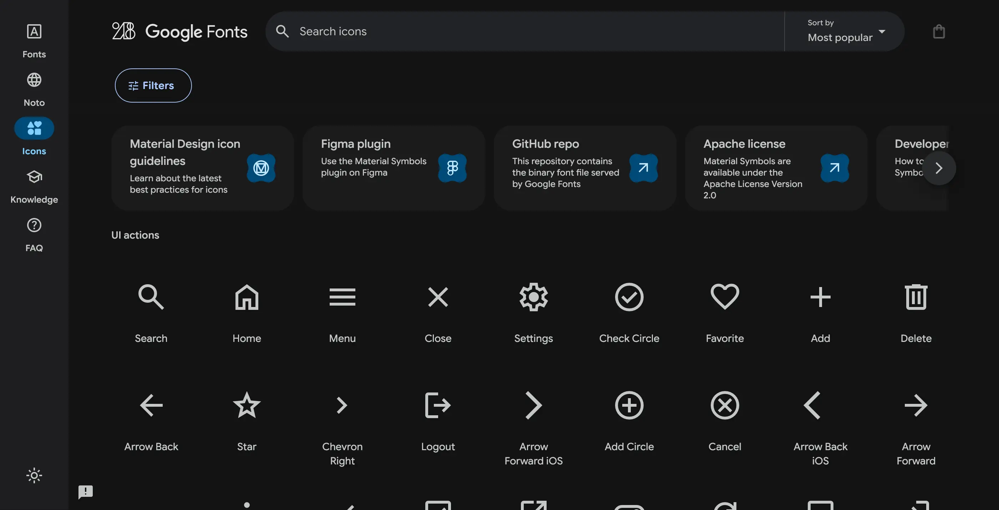The width and height of the screenshot is (999, 510).
Task: Select the Search icon tile
Action: click(x=151, y=313)
